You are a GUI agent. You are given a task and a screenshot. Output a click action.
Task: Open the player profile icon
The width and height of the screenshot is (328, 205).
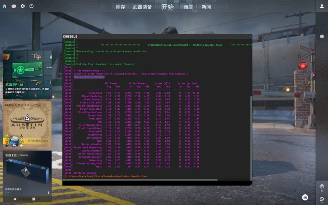(322, 6)
